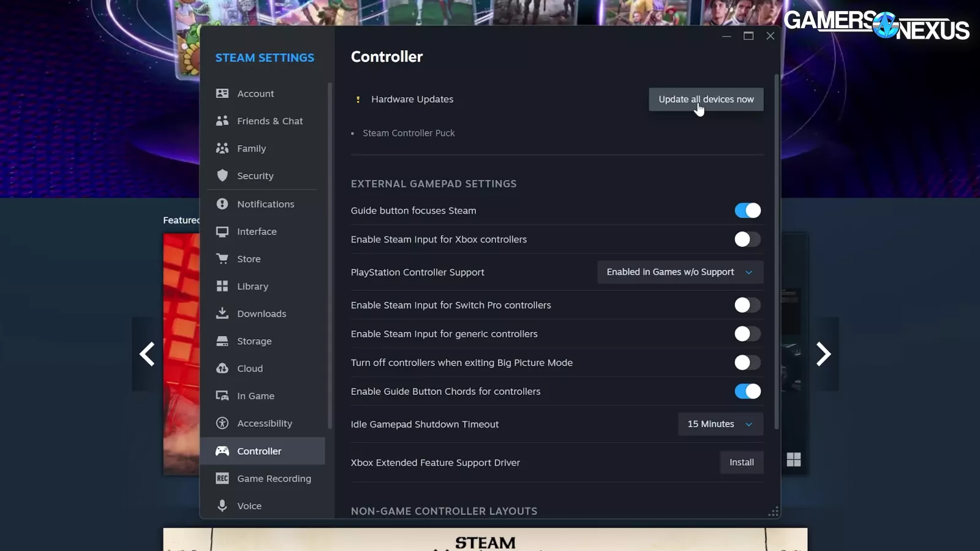
Task: Open Idle Gamepad Shutdown Timeout dropdown
Action: (720, 424)
